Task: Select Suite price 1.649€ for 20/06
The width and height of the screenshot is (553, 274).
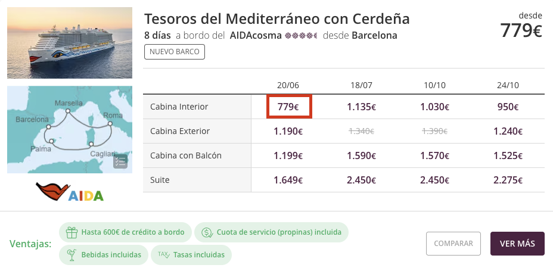Action: (x=288, y=180)
